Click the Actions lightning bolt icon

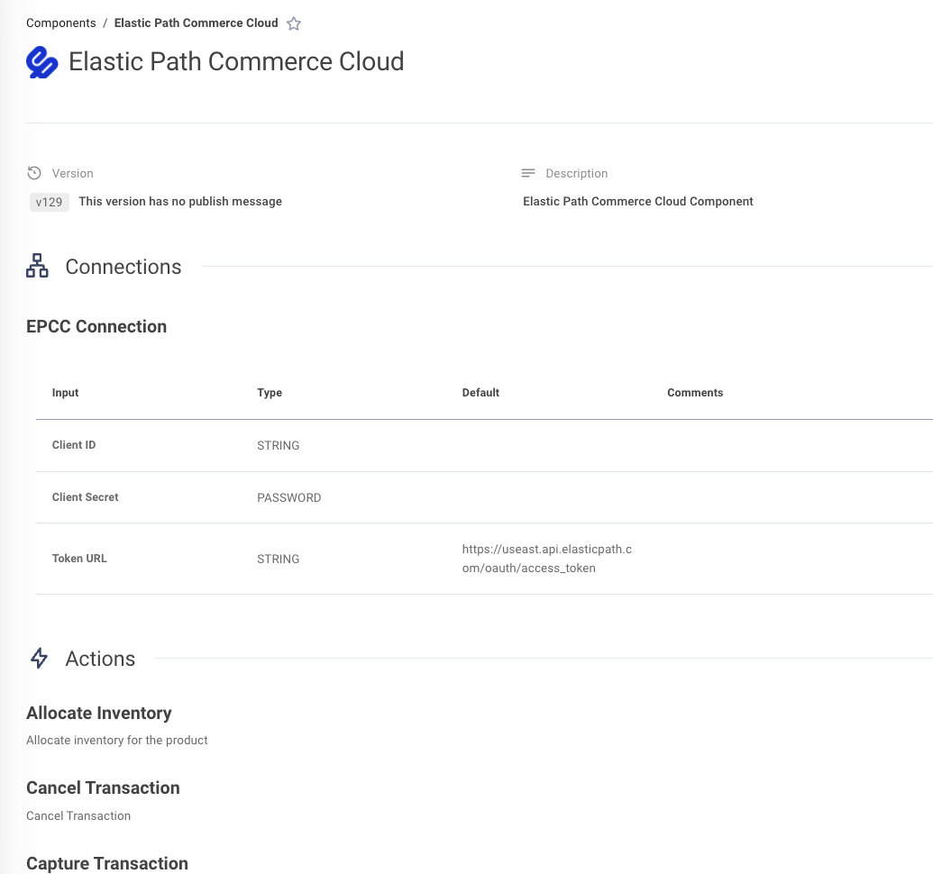tap(40, 658)
